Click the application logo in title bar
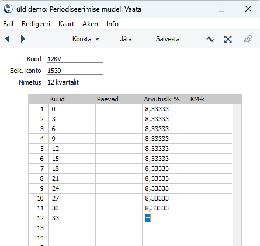260x246 pixels. click(8, 9)
